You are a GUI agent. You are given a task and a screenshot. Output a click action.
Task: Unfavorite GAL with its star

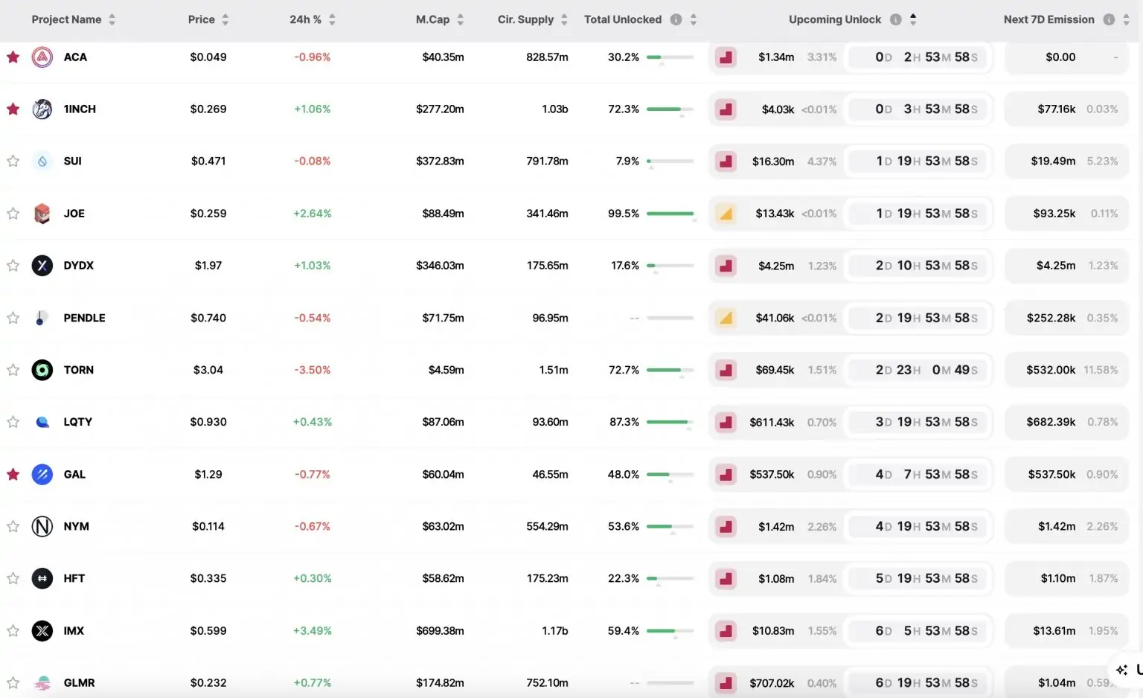click(x=13, y=474)
